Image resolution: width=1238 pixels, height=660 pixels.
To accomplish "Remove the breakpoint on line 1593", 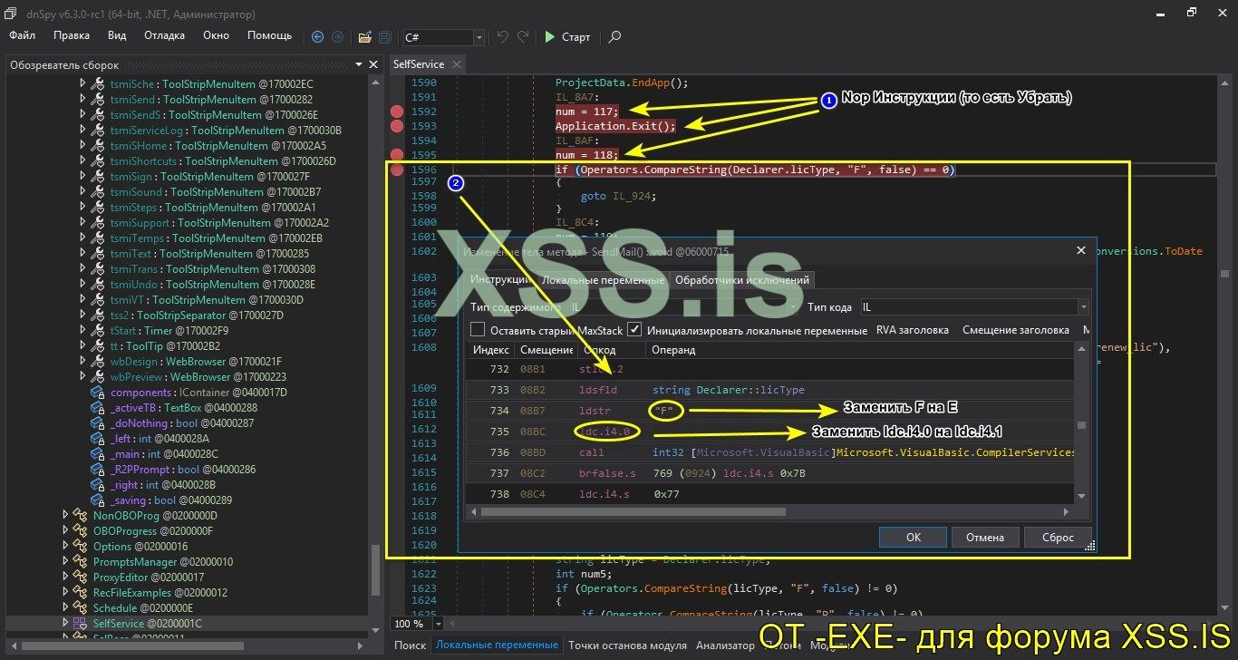I will 397,126.
